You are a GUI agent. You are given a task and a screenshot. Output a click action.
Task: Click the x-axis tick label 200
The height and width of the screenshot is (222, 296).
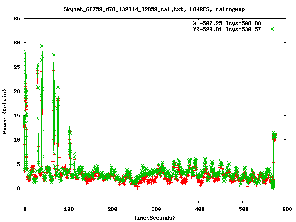pyautogui.click(x=112, y=209)
